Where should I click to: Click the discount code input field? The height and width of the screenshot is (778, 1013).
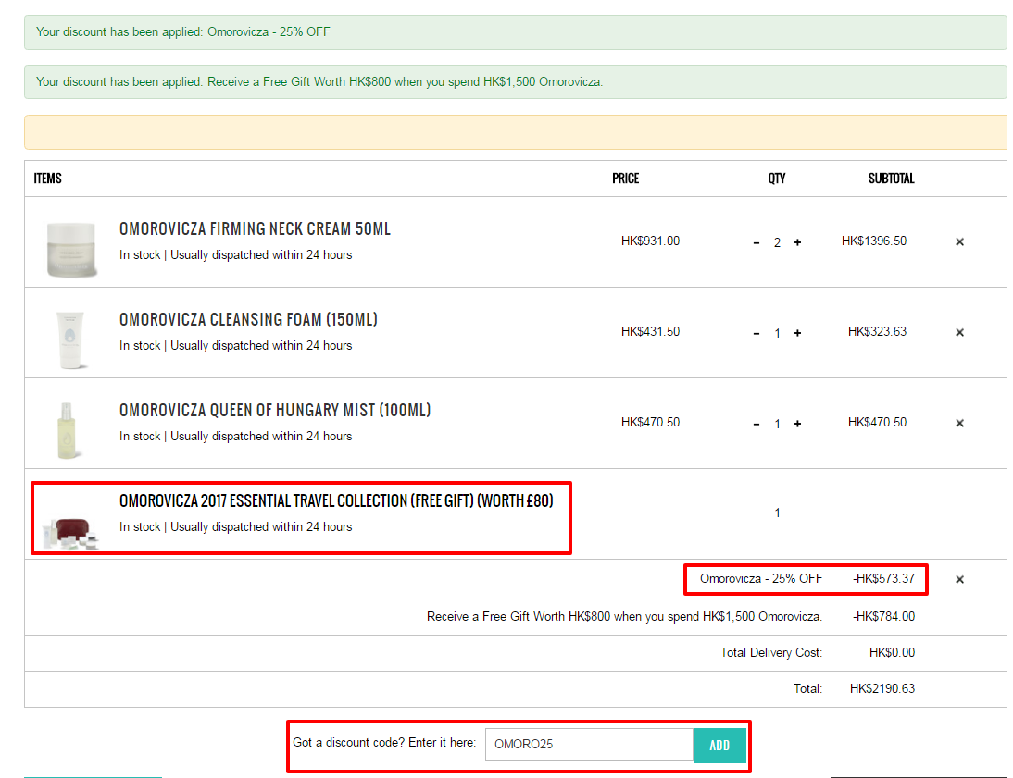coord(589,745)
